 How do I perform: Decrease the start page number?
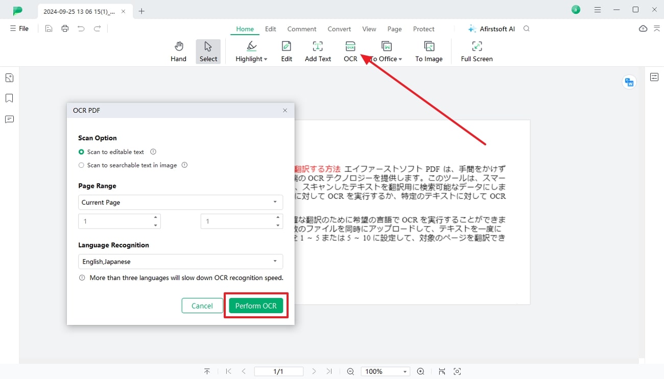click(155, 225)
